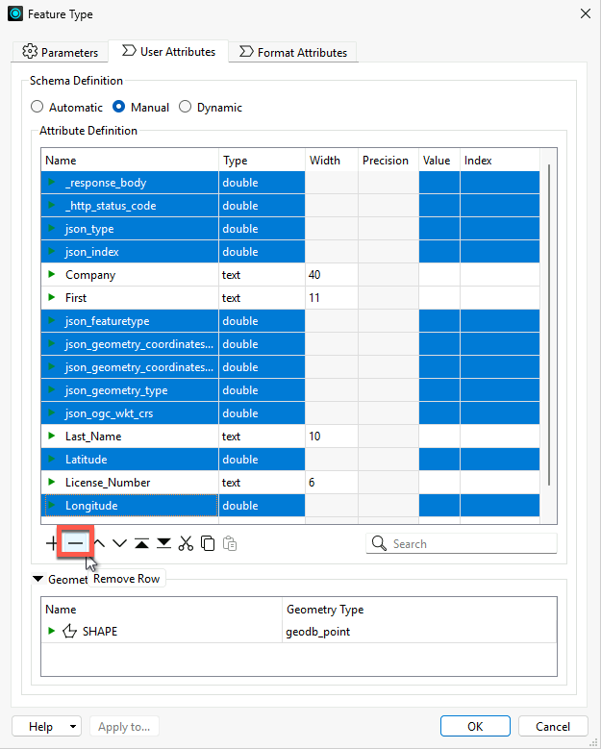Click the Add Row plus icon
601x749 pixels.
51,543
